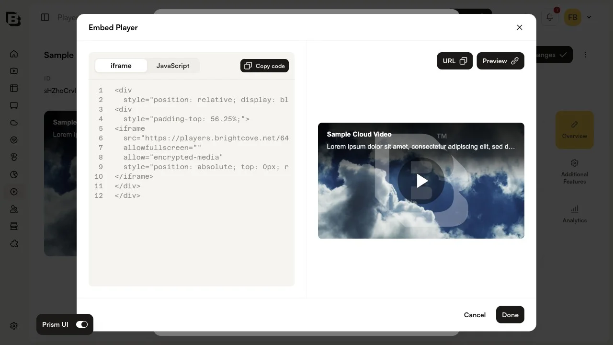
Task: Click the Done button
Action: (510, 315)
